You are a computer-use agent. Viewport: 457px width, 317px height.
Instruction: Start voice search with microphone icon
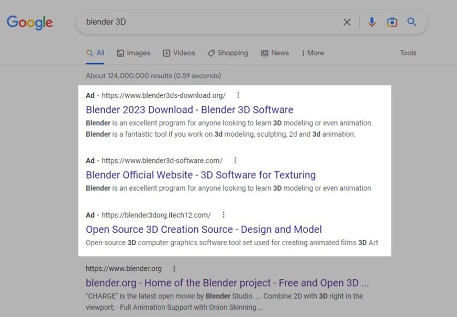(x=372, y=22)
